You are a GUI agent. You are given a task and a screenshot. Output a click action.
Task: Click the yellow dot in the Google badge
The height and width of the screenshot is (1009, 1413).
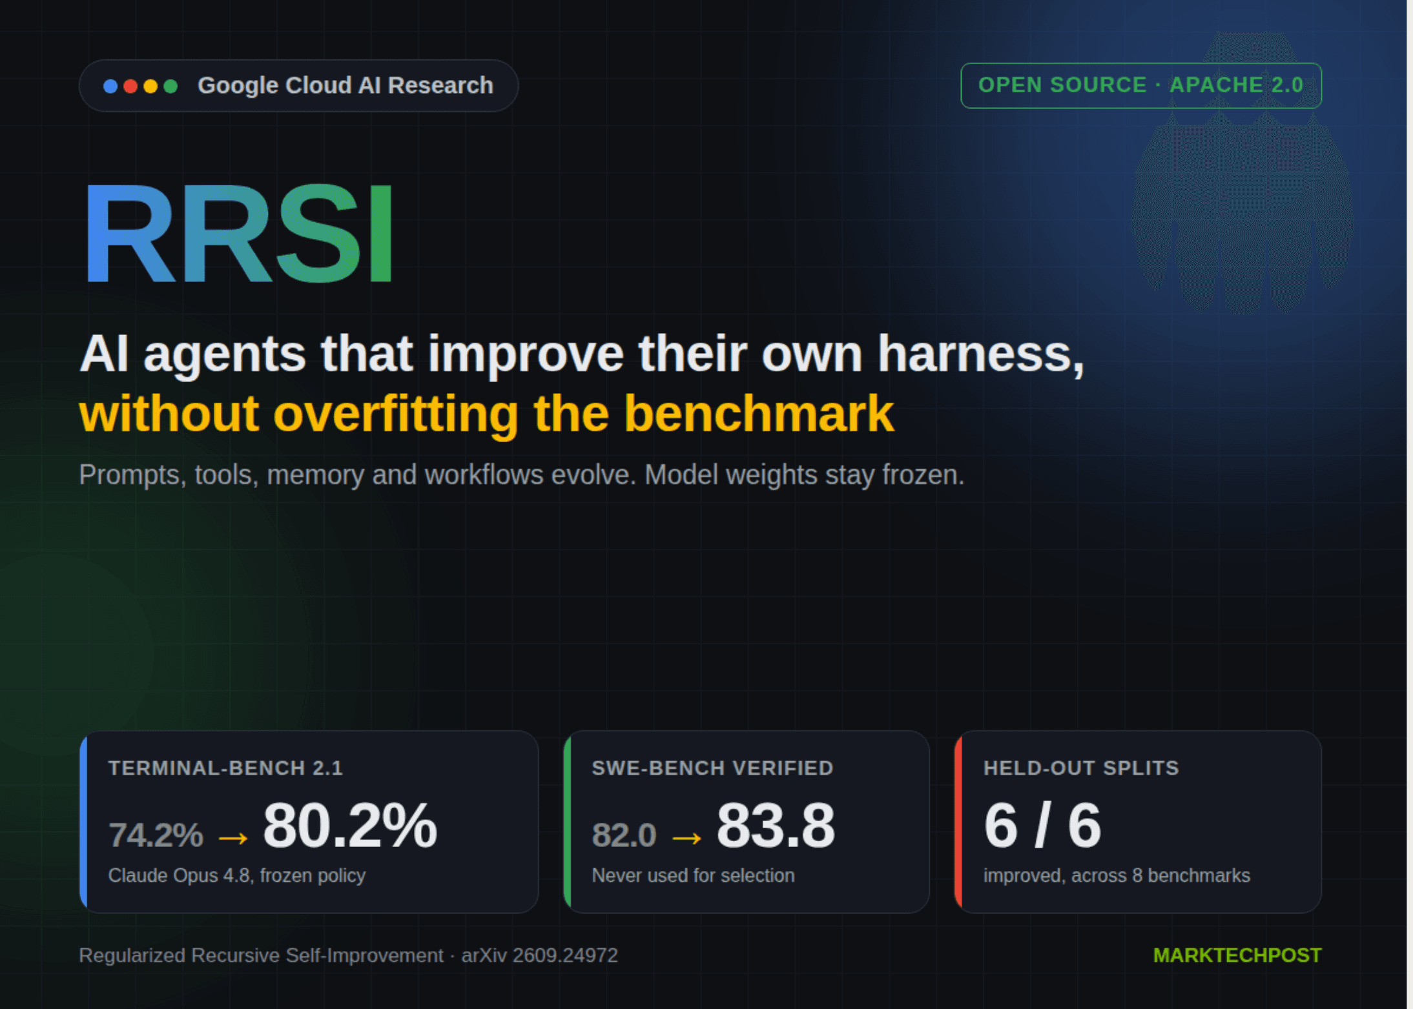point(150,86)
